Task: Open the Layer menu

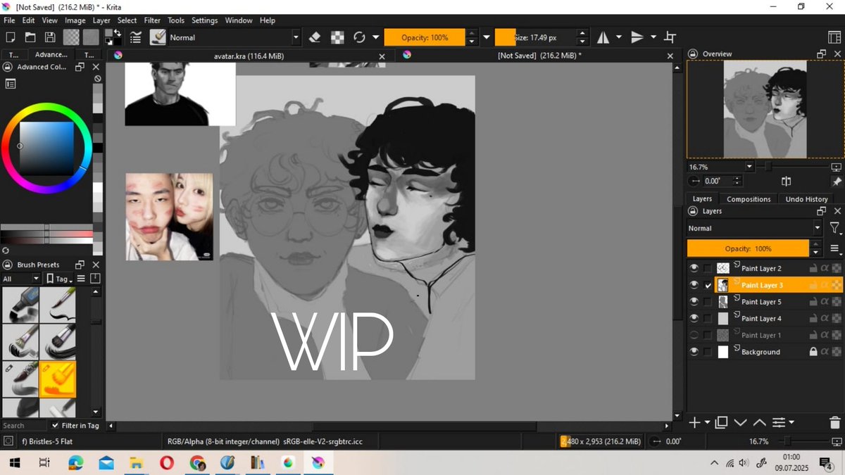Action: click(x=101, y=20)
